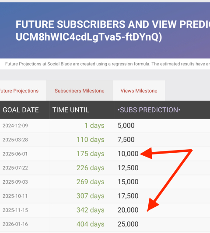The image size is (210, 233).
Task: Select the 2025-10-11 goal date
Action: coord(15,196)
